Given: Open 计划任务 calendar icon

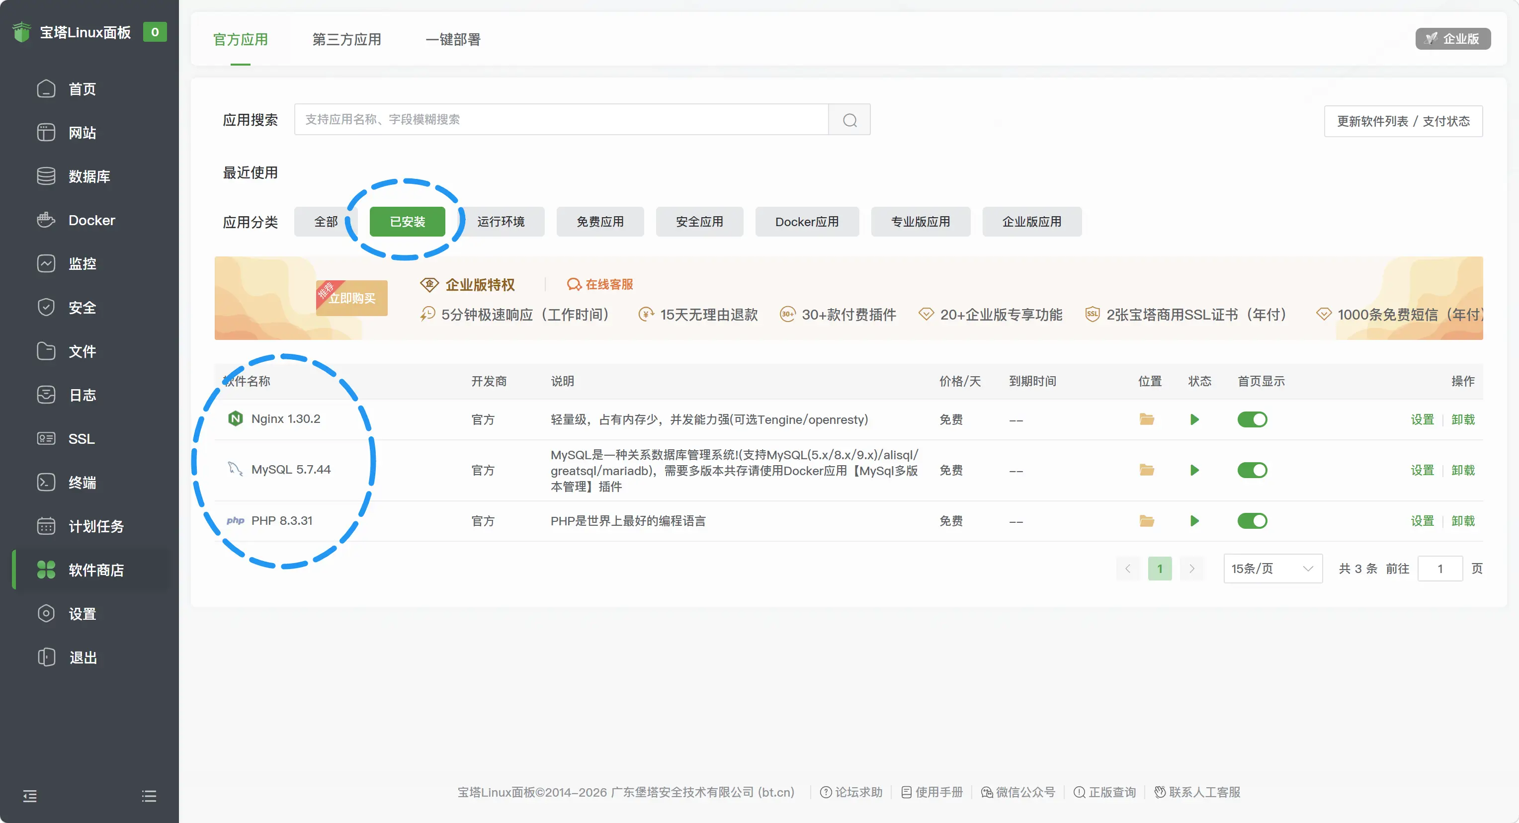Looking at the screenshot, I should [x=46, y=526].
